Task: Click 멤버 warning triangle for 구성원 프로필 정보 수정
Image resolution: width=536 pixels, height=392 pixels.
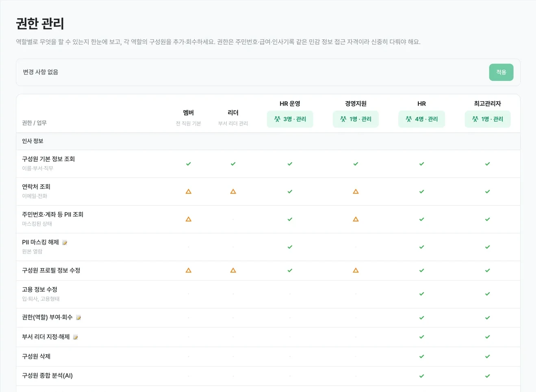Action: click(189, 270)
